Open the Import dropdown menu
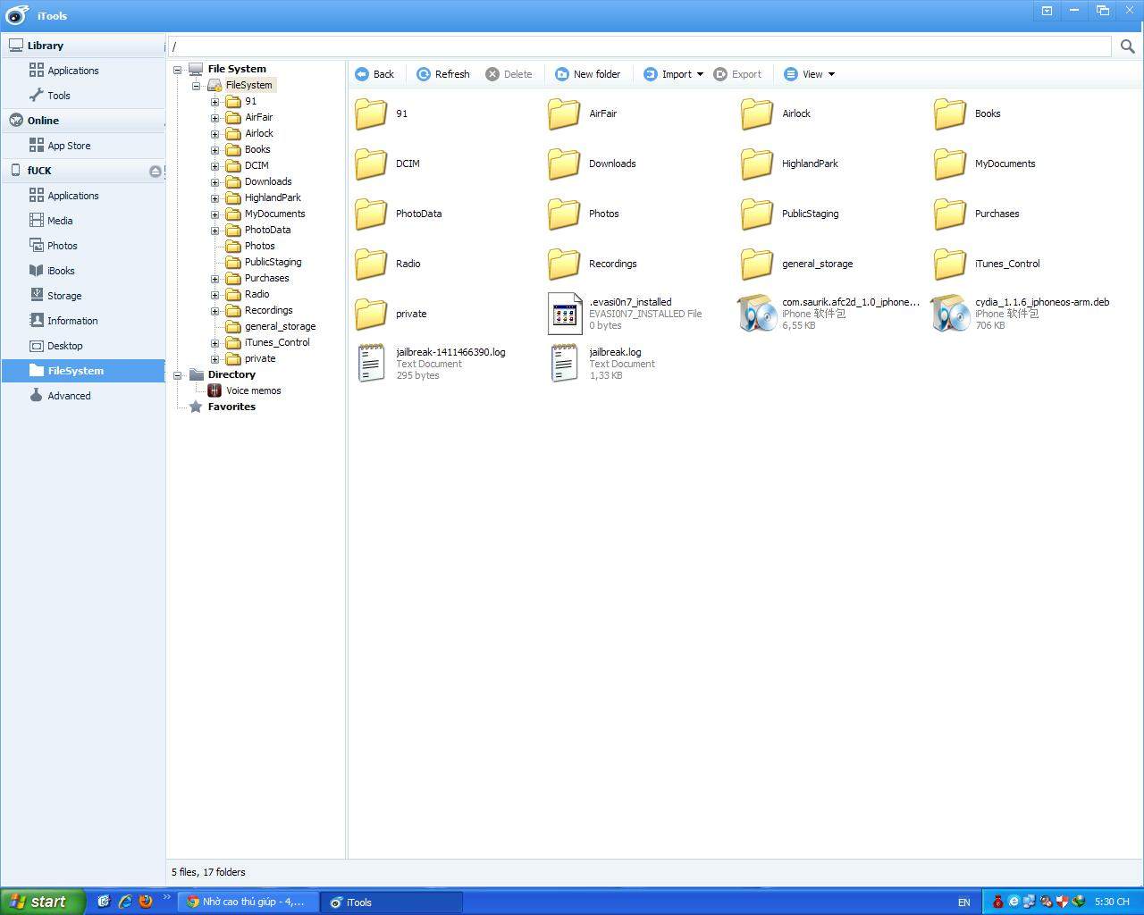 point(675,74)
